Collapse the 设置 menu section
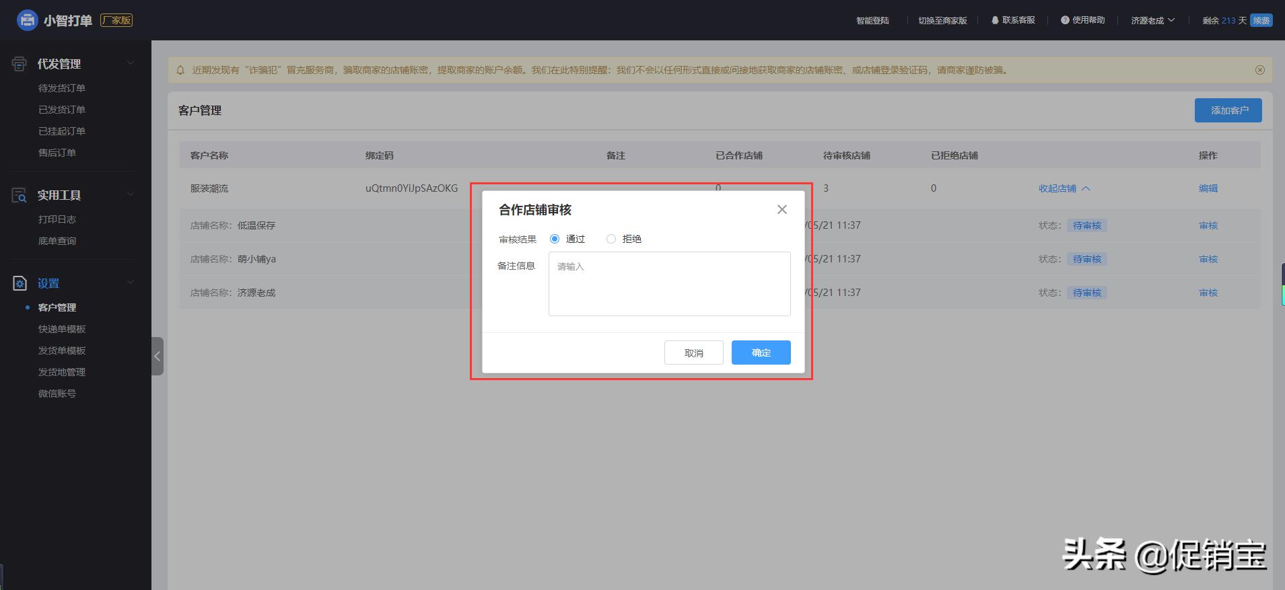 (x=131, y=283)
